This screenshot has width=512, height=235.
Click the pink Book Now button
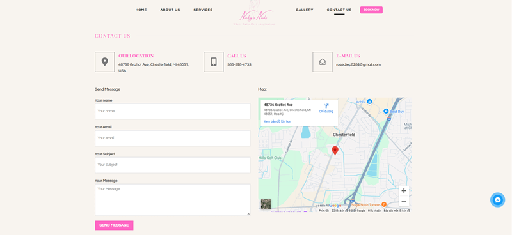click(371, 10)
